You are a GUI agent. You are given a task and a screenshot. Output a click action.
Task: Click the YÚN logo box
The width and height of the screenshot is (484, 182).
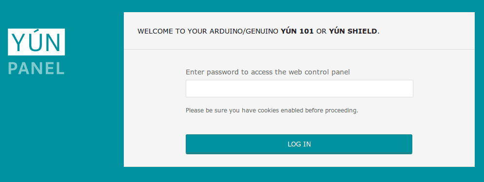(37, 42)
